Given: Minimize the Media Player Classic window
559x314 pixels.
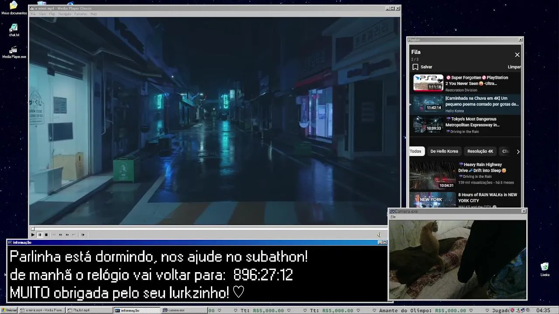Looking at the screenshot, I should pos(387,8).
